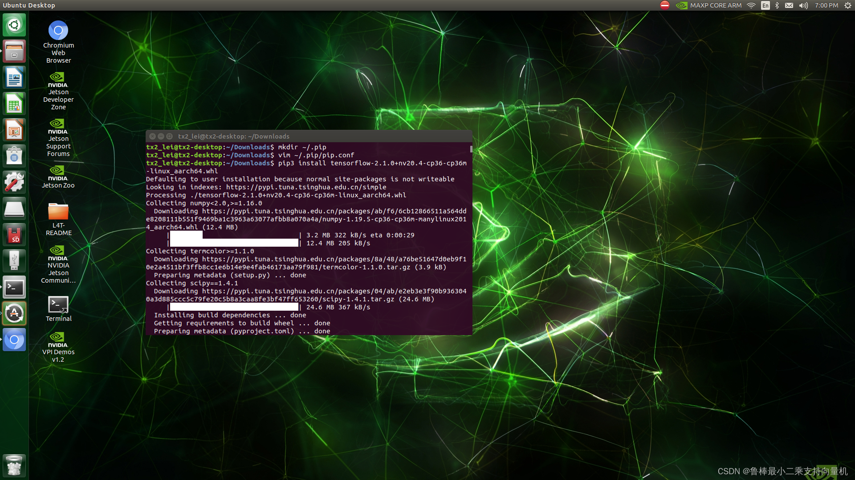Click 'Preparing metadata (pyproject.toml)' line
Viewport: 855px width, 480px height.
[x=242, y=331]
